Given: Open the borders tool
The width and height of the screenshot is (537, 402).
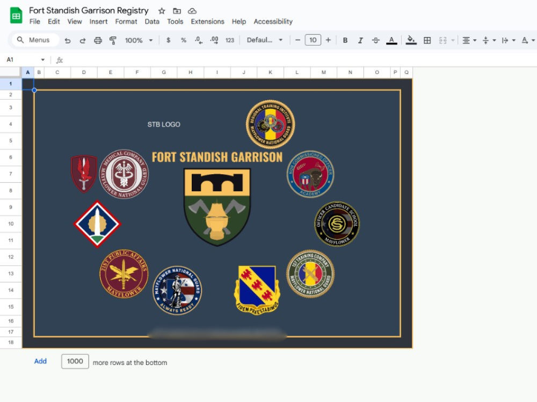Looking at the screenshot, I should (427, 40).
